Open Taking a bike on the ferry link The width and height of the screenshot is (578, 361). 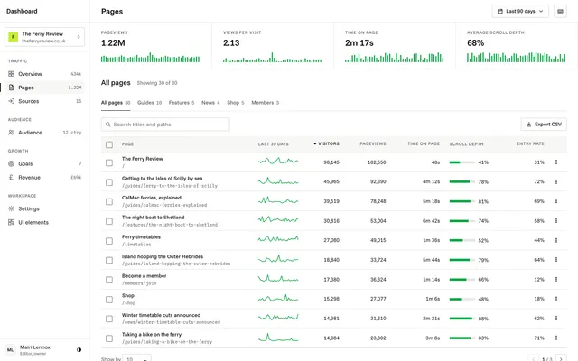[152, 335]
